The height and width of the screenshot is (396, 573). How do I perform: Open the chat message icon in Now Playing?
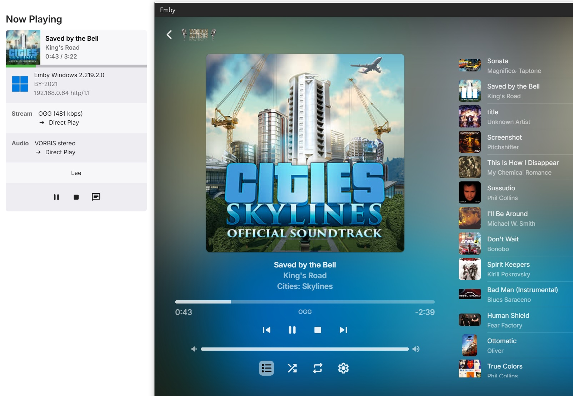(96, 197)
